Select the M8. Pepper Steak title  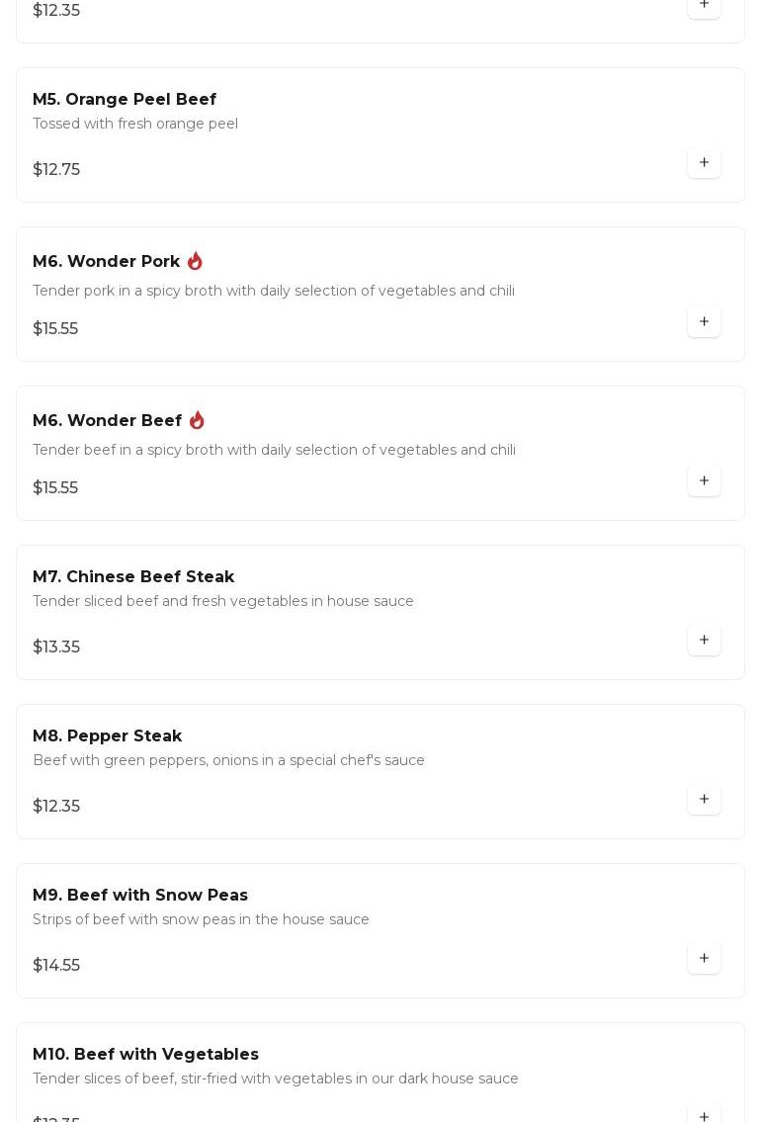coord(108,735)
